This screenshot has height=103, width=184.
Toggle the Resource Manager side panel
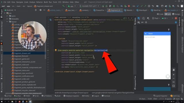[1, 29]
